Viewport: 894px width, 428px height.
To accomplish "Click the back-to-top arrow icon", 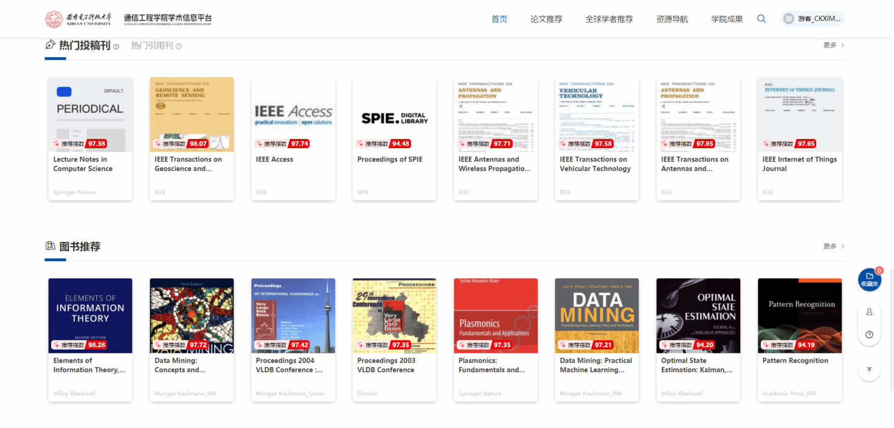I will coord(869,369).
